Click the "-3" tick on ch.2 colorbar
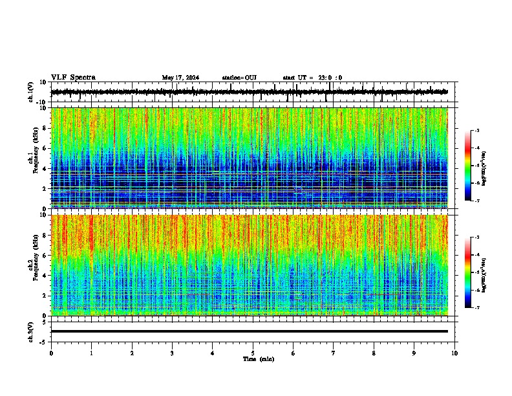 [477, 237]
